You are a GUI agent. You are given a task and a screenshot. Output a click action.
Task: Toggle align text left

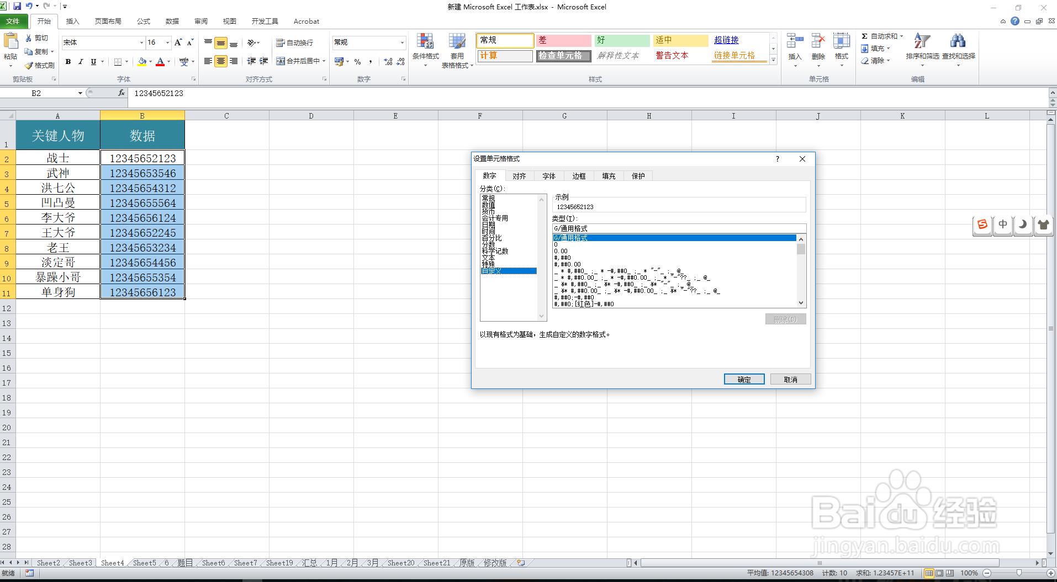pyautogui.click(x=208, y=61)
